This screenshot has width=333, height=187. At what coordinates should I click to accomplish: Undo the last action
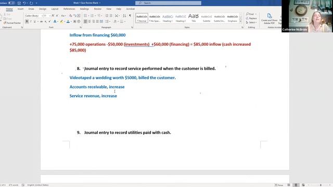click(x=24, y=3)
